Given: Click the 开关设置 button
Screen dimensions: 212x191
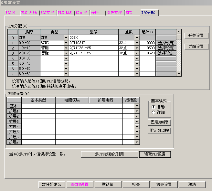Looking at the screenshot, I should point(196,36).
